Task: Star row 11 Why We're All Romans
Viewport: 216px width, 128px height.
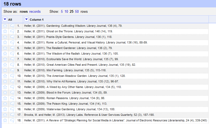Action: tap(5, 82)
